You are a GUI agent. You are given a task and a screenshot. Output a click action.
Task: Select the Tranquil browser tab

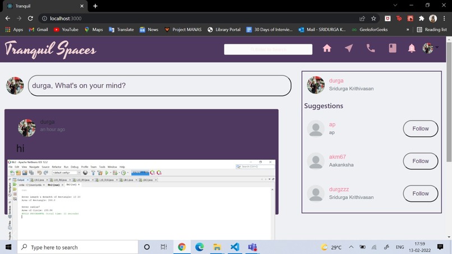(x=45, y=6)
